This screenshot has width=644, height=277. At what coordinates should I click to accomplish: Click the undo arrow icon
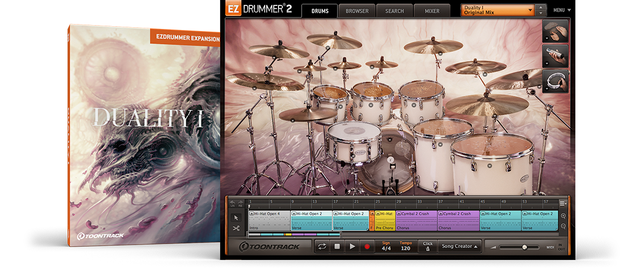233,203
